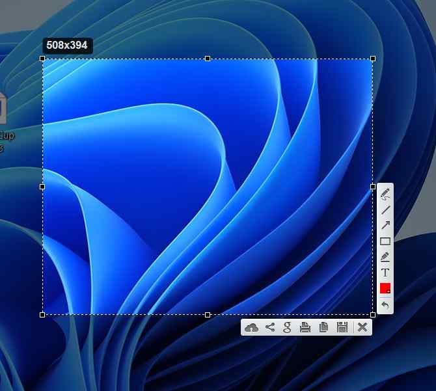This screenshot has width=436, height=391.
Task: Click the bottom-left selection resize handle
Action: point(42,315)
